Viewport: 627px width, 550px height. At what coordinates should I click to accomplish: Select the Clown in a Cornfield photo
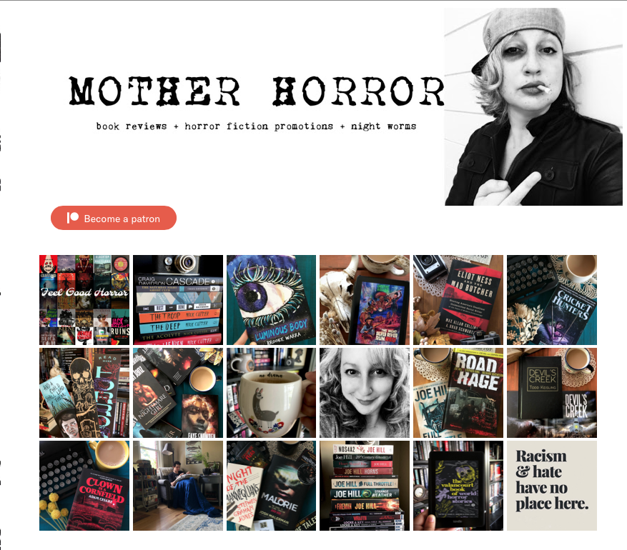click(84, 486)
